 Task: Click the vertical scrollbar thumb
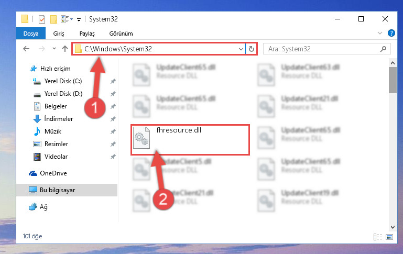click(x=393, y=80)
